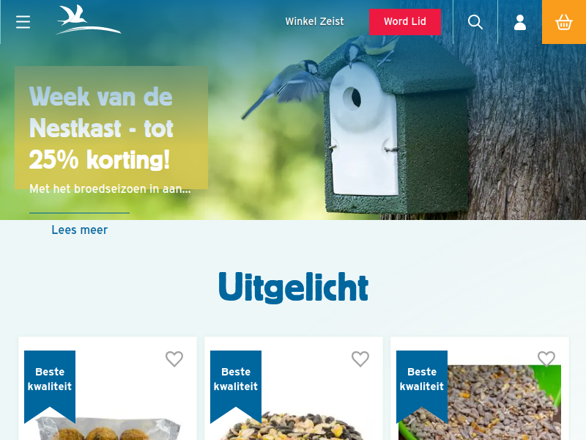Click the Beste kwaliteit ribbon on third product
The height and width of the screenshot is (440, 586).
pos(422,379)
